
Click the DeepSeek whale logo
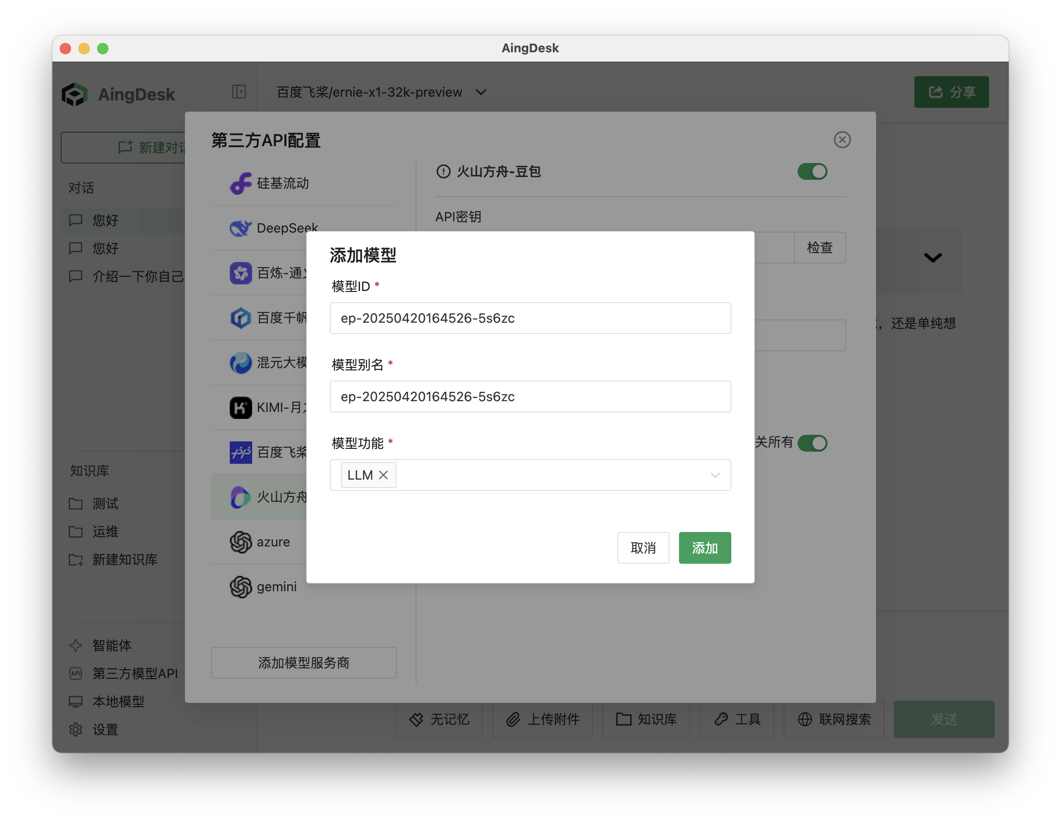(240, 228)
